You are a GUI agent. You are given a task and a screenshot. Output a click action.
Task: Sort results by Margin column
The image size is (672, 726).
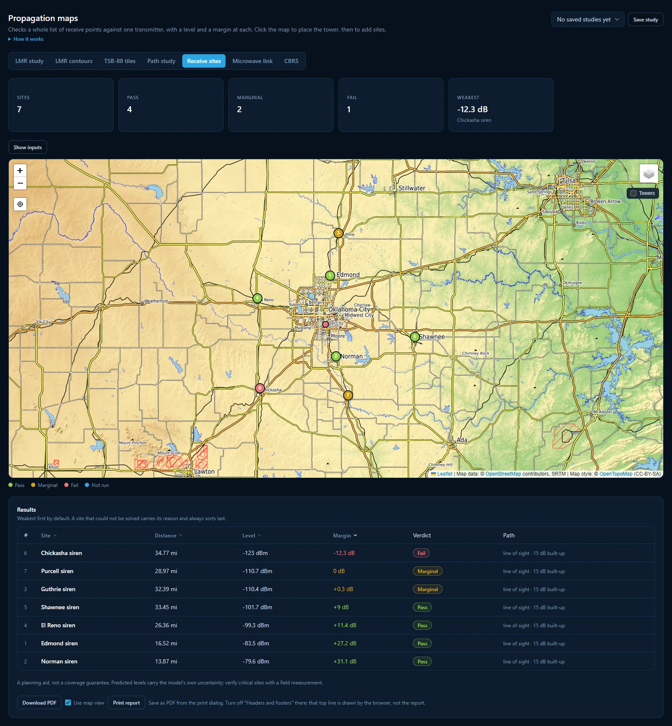[345, 535]
